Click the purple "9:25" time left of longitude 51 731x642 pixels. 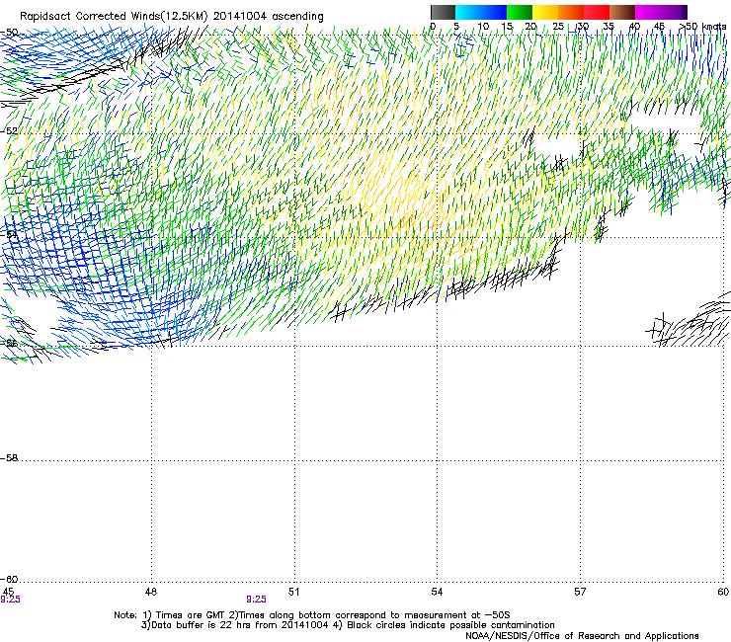[257, 600]
